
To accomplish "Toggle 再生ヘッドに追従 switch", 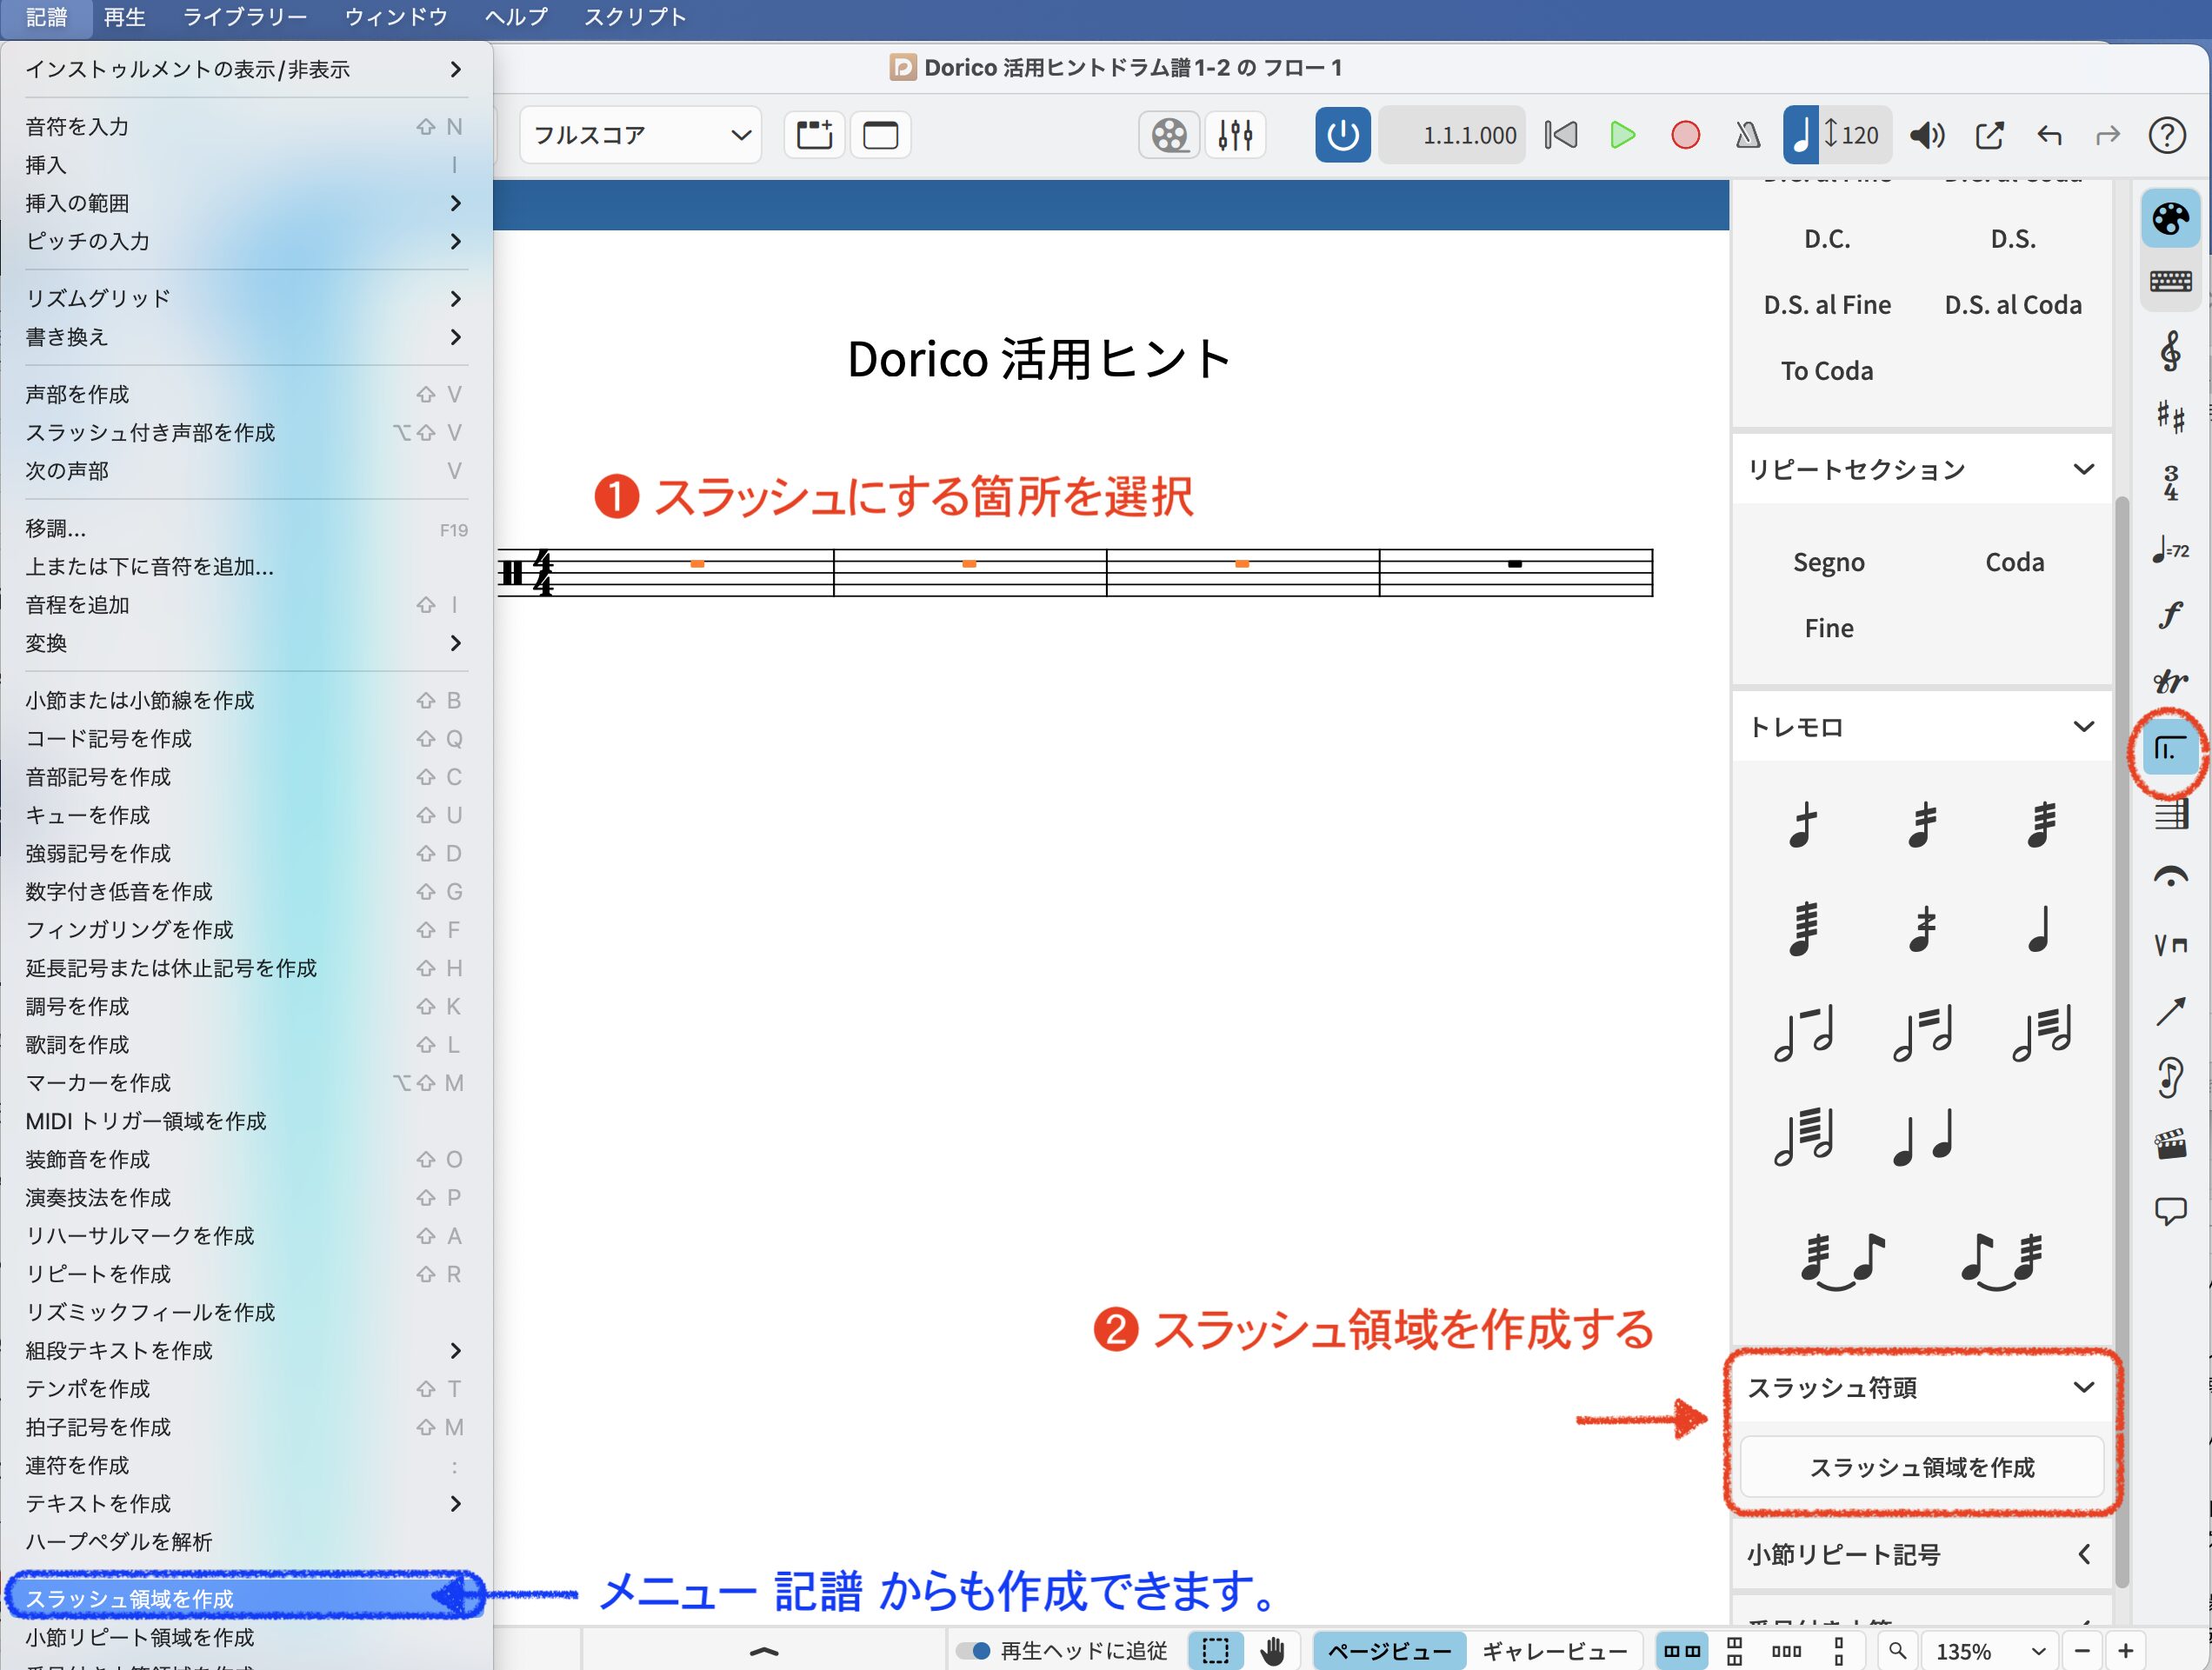I will point(973,1650).
